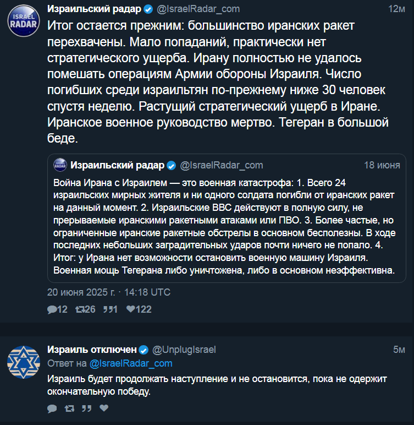Open the date 20 июня 2025 г. 14:18 UTC
The height and width of the screenshot is (425, 414).
click(108, 292)
